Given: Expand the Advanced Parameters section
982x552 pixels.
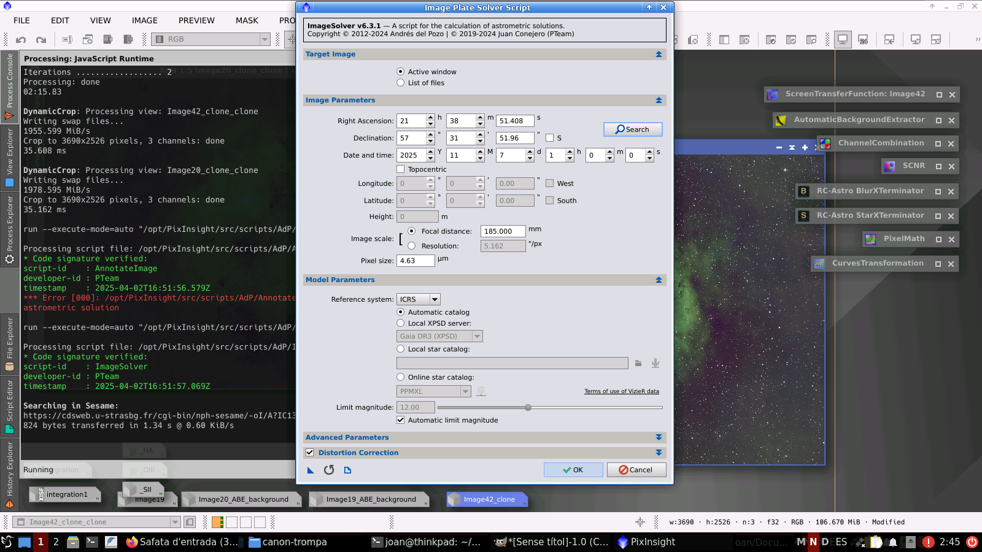Looking at the screenshot, I should tap(659, 437).
